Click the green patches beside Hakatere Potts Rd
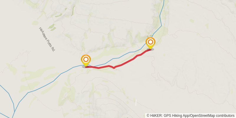236x118 pixels. point(52,27)
